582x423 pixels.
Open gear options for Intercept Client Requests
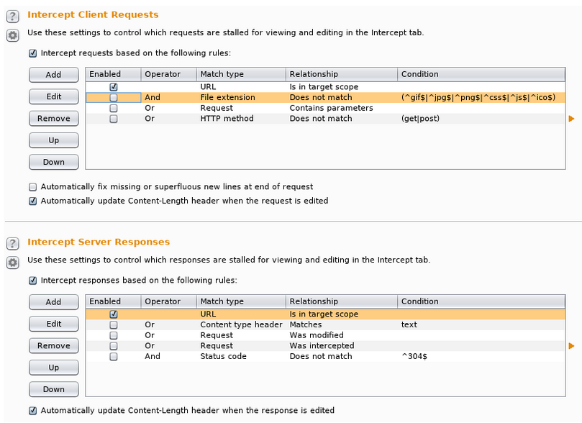pos(12,35)
